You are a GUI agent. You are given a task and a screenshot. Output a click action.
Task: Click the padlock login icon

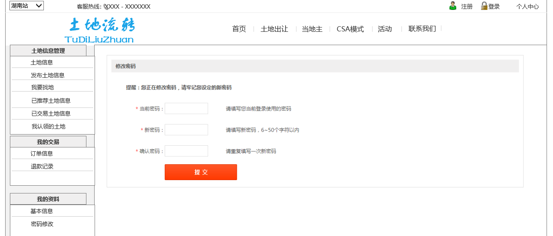click(x=484, y=6)
